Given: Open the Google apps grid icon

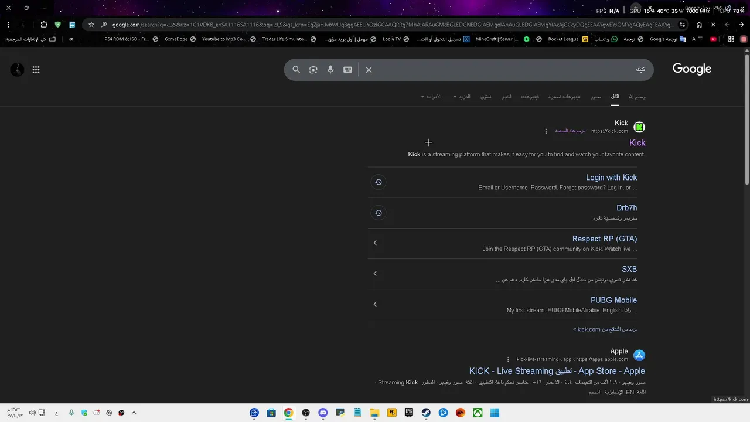Looking at the screenshot, I should pyautogui.click(x=36, y=70).
